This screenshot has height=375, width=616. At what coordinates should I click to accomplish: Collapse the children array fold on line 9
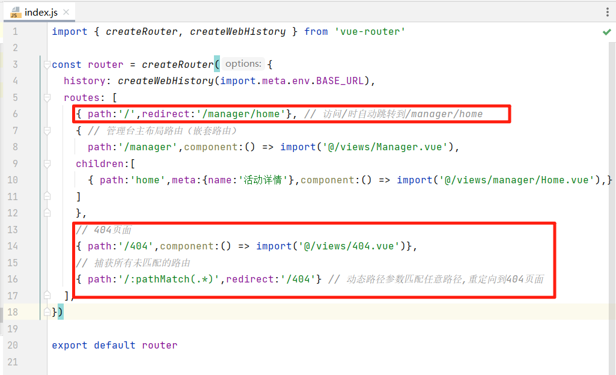(x=47, y=163)
